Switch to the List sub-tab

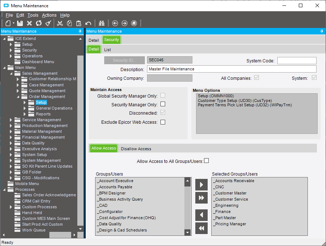pos(107,50)
